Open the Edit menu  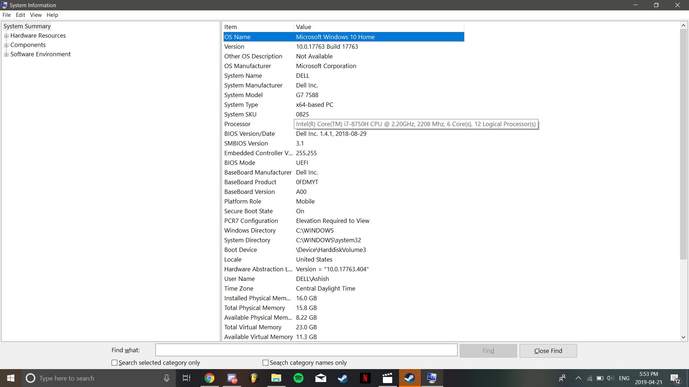point(20,15)
